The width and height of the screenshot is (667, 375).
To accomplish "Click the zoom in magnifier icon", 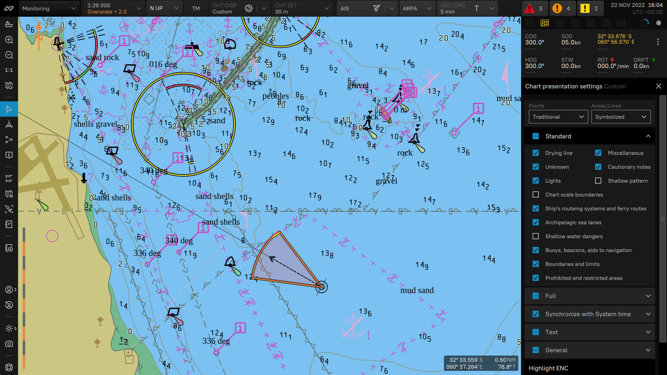I will [x=9, y=40].
